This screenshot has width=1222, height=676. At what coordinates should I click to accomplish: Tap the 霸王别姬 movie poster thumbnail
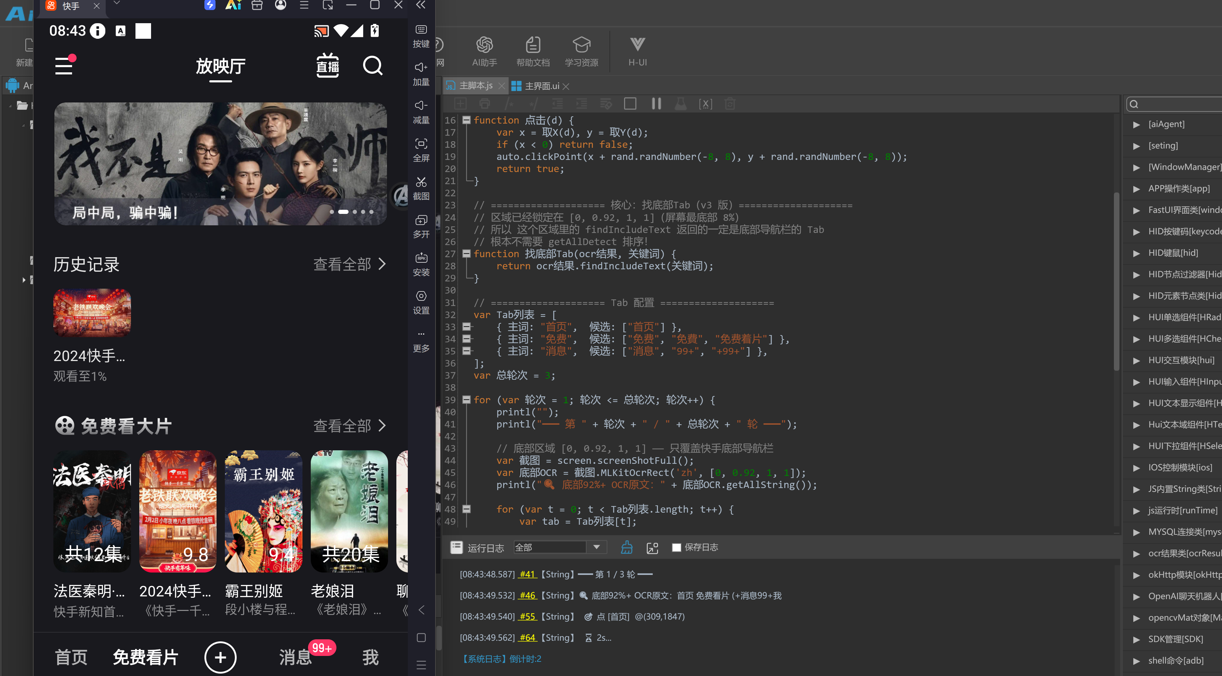[263, 511]
